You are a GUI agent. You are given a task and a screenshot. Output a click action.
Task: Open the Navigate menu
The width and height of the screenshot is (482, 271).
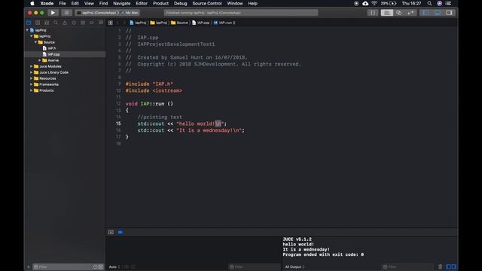point(122,3)
